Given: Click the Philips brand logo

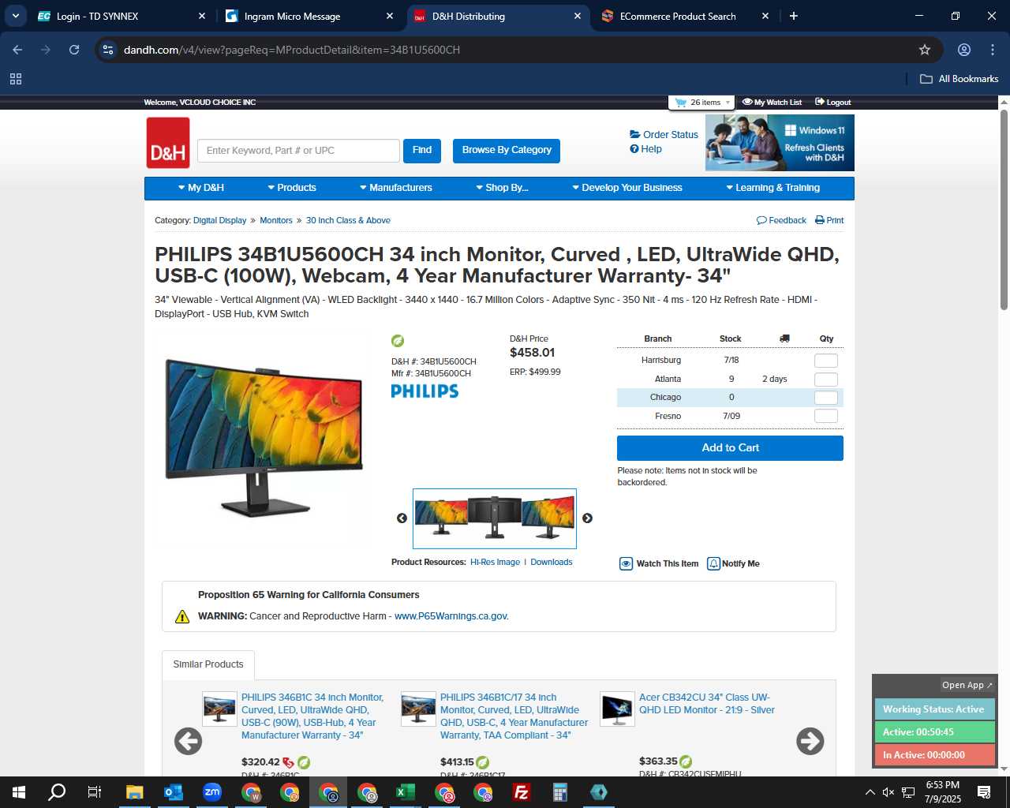Looking at the screenshot, I should tap(425, 391).
